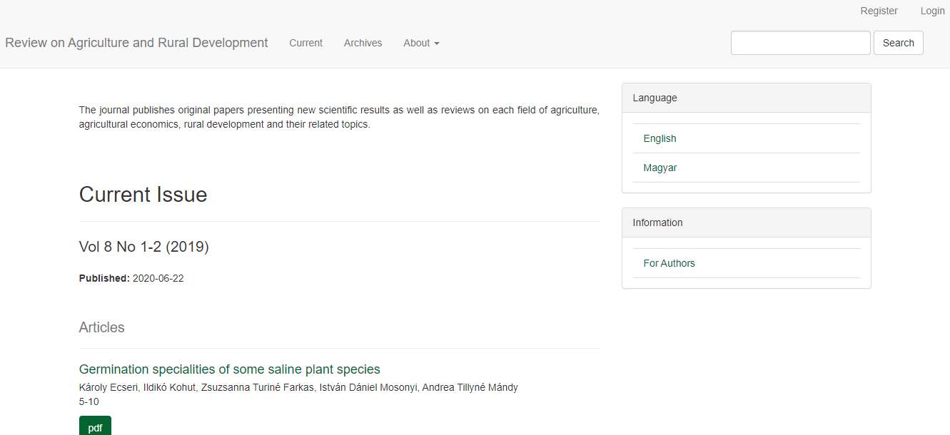This screenshot has height=435, width=950.
Task: Select the page range 5-10
Action: pos(89,401)
